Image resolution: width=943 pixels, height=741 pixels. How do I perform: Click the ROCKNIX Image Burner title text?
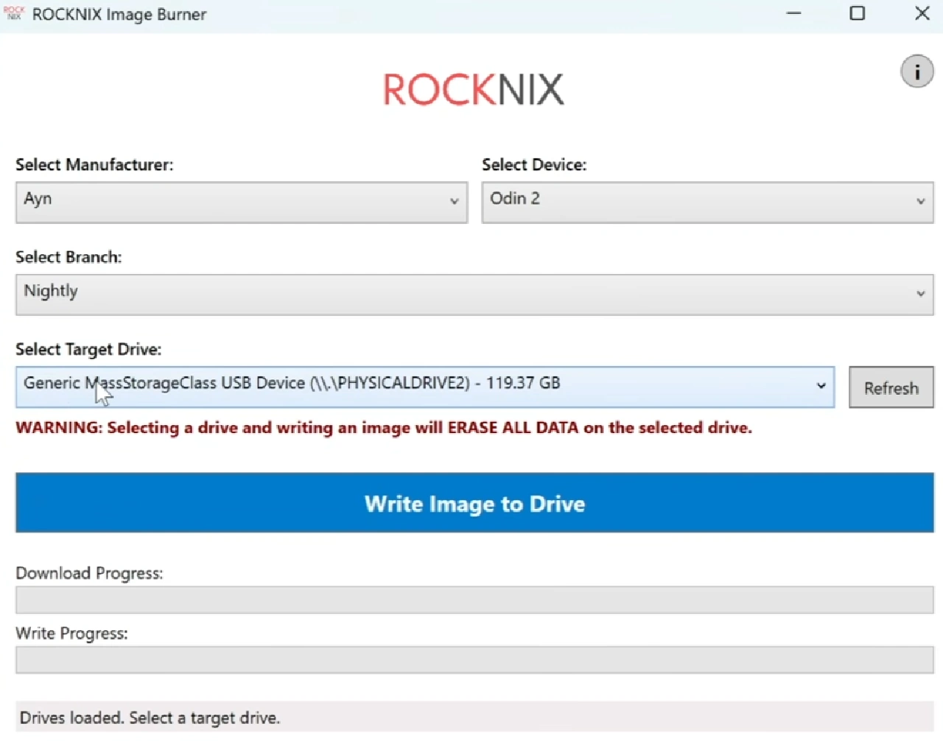click(x=119, y=14)
